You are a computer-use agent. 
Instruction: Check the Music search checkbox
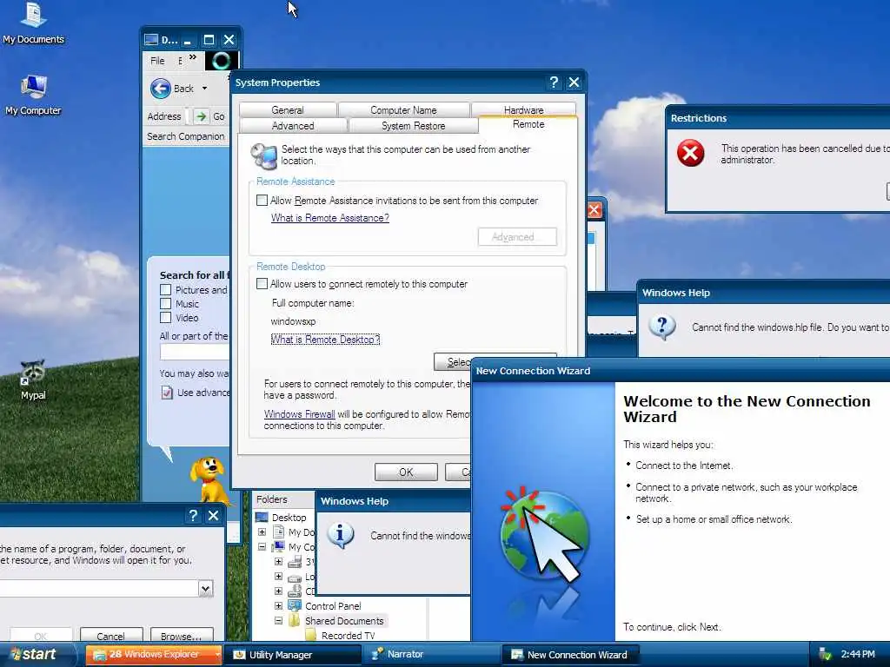click(x=166, y=304)
